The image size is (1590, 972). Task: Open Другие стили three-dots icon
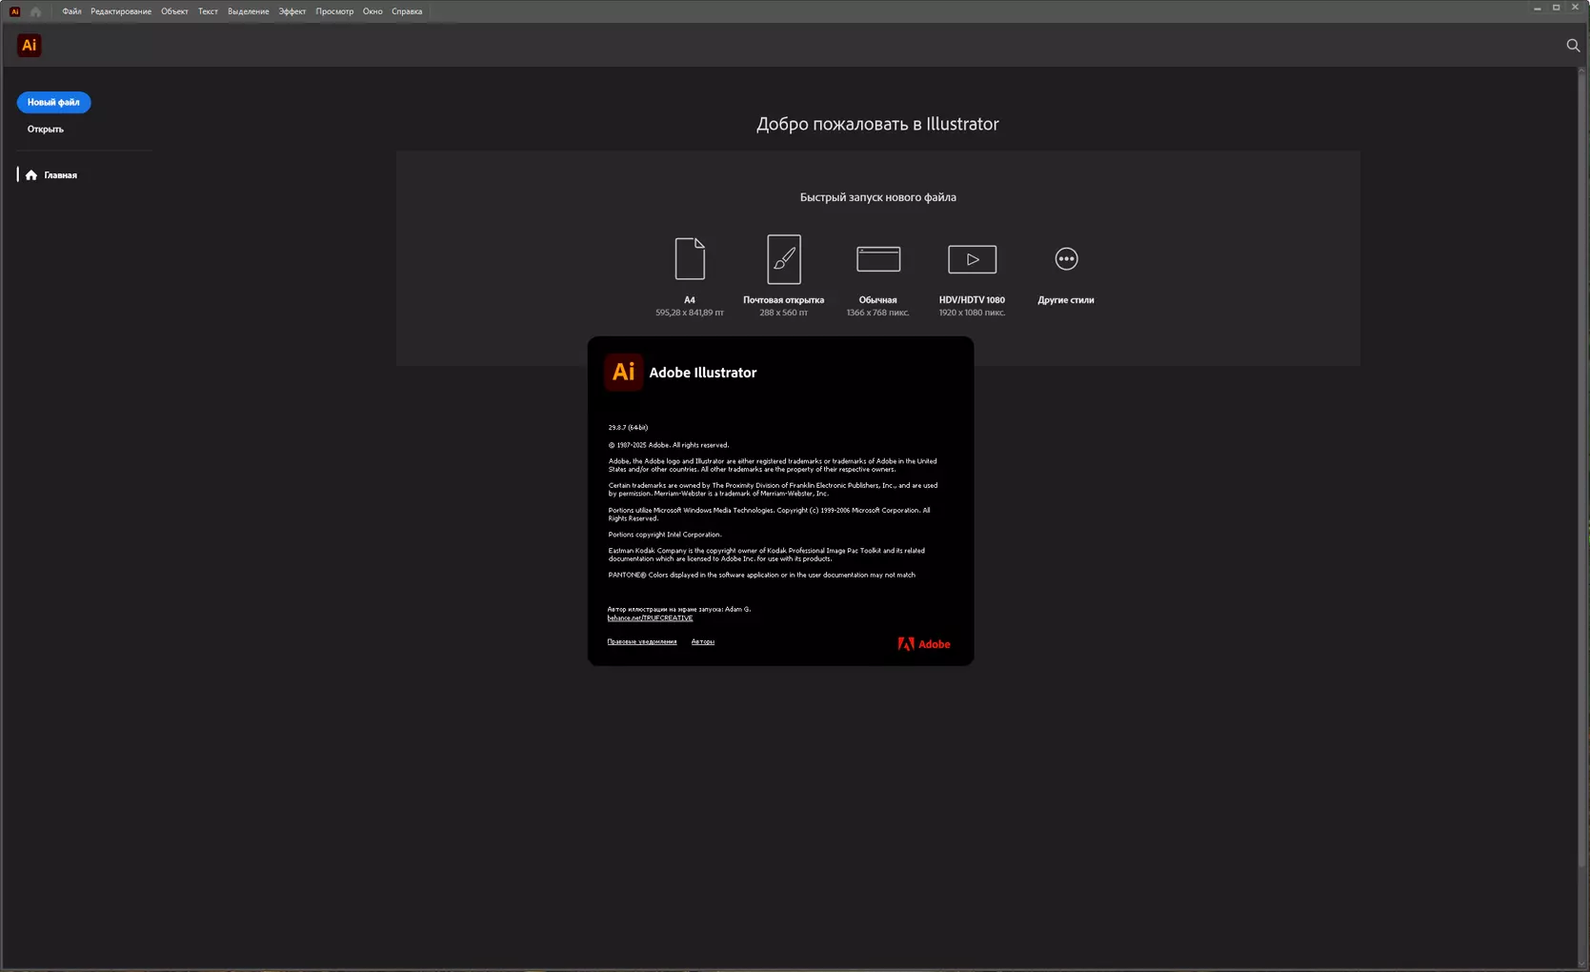pyautogui.click(x=1066, y=258)
